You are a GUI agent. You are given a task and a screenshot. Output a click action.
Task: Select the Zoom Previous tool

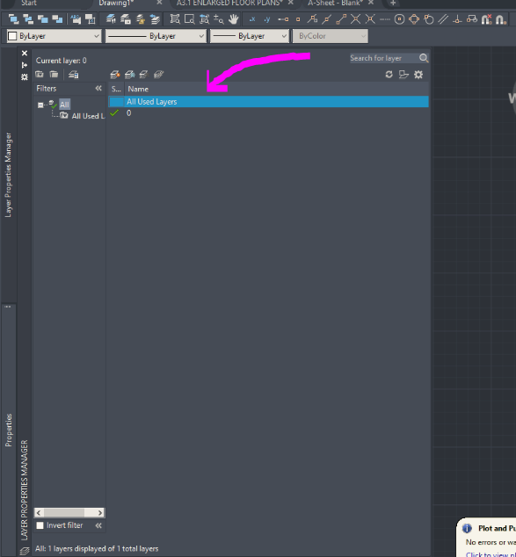click(204, 19)
